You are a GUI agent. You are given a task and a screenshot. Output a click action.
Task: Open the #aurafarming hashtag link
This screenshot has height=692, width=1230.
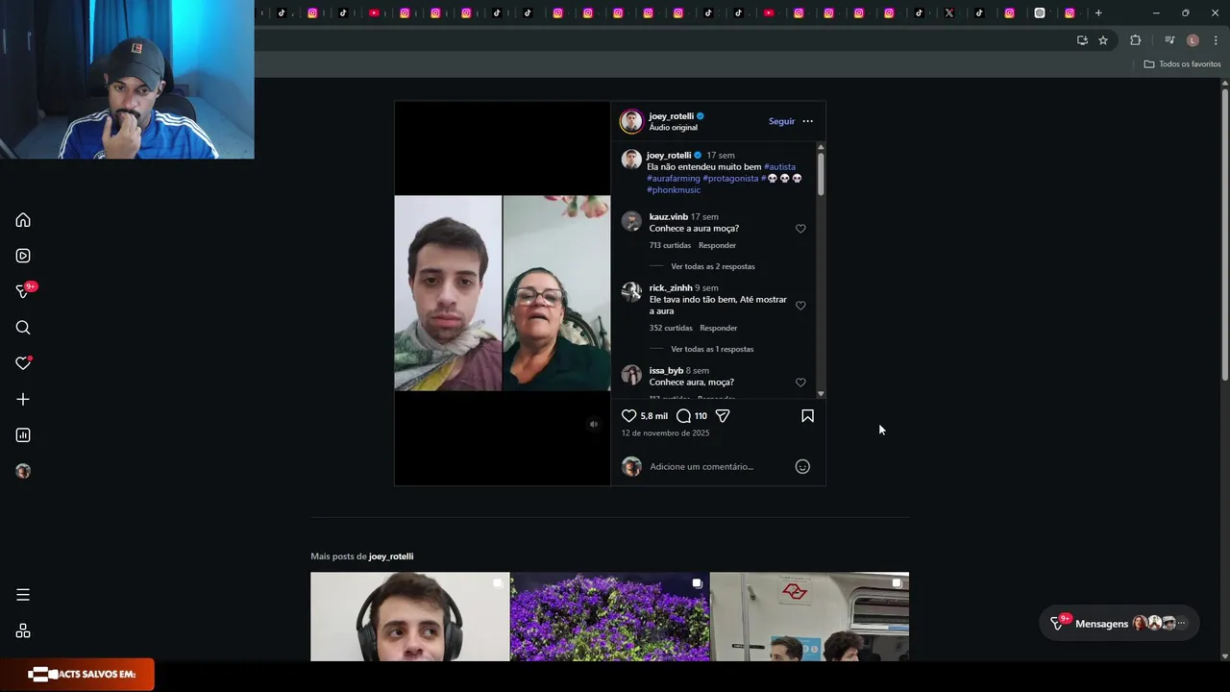(x=674, y=178)
